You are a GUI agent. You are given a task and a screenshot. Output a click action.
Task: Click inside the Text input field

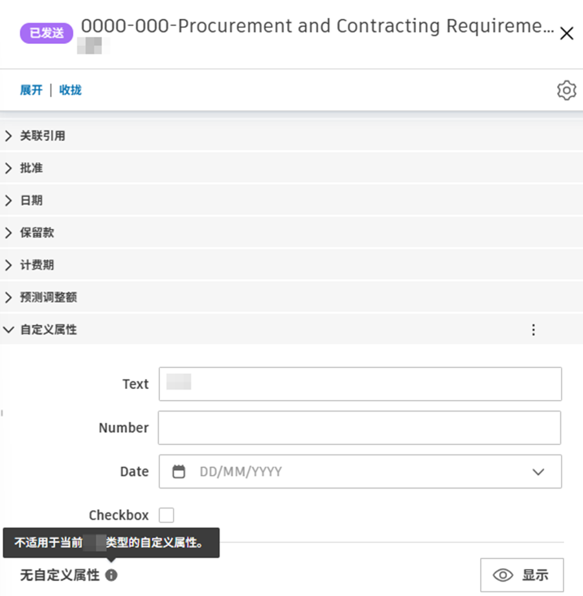[360, 384]
